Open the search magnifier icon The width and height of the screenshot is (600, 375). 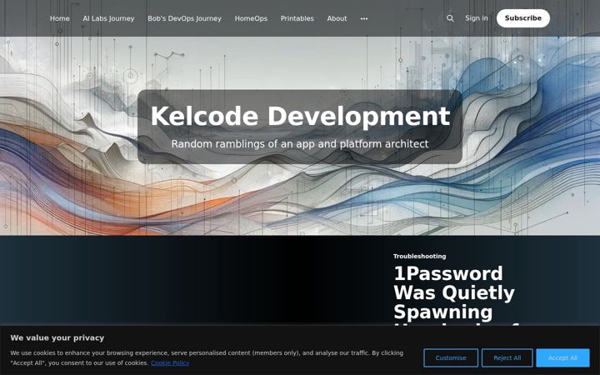[x=450, y=18]
